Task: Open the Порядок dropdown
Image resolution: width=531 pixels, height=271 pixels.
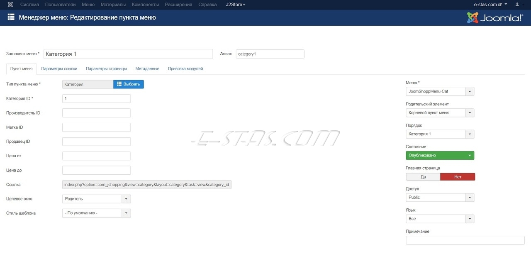Action: click(440, 134)
